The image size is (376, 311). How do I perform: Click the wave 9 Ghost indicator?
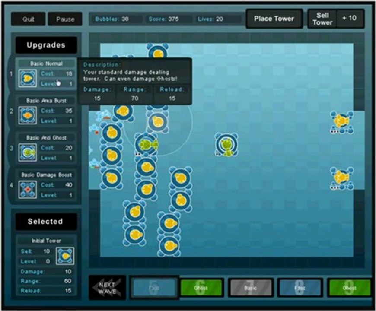tap(349, 287)
